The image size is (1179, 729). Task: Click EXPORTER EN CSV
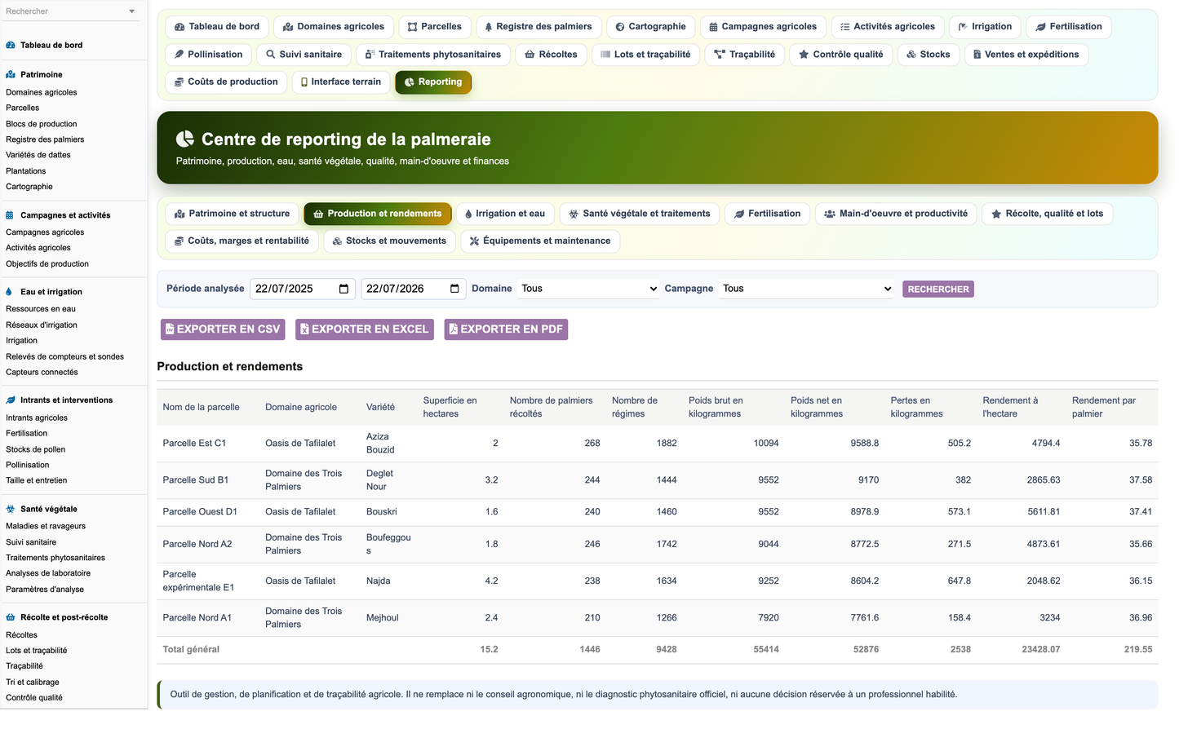[x=223, y=329]
